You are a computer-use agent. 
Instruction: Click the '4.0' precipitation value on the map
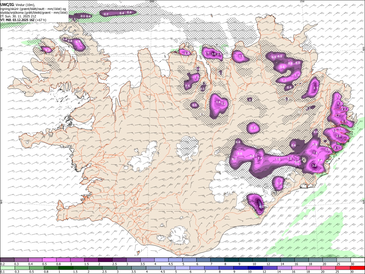pyautogui.click(x=261, y=207)
